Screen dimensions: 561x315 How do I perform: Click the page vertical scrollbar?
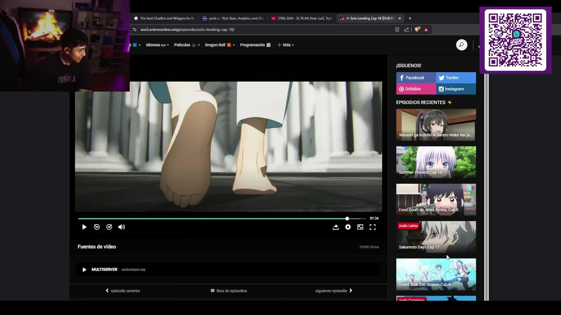click(x=486, y=187)
